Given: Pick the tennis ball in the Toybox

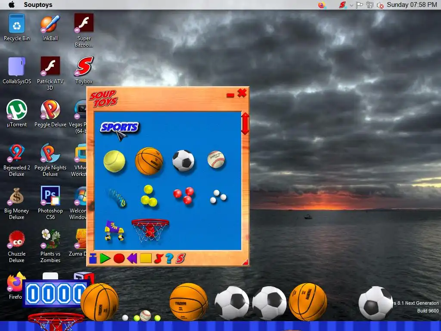Looking at the screenshot, I should tap(114, 161).
